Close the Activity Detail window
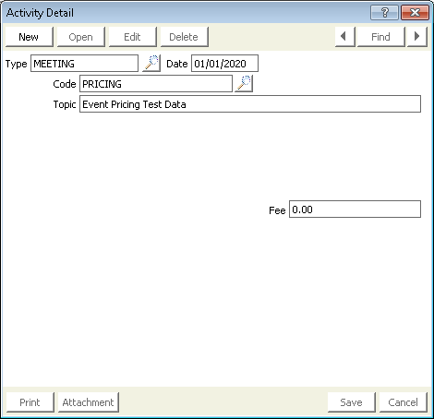Screen dimensions: 434x419 (415, 13)
